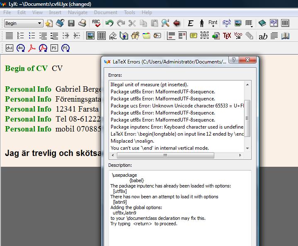Undo the last action

pyautogui.click(x=109, y=23)
